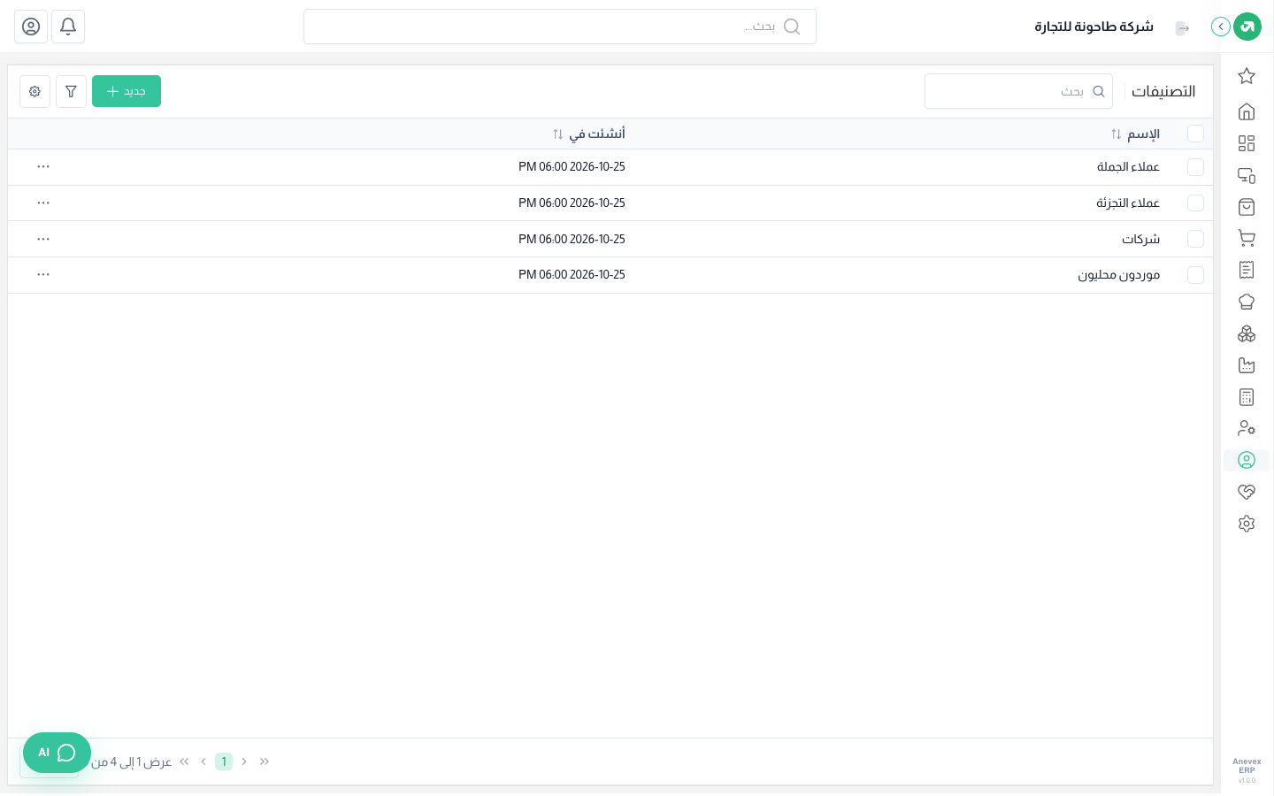Image resolution: width=1274 pixels, height=796 pixels.
Task: Open row actions menu for عملاء التجزئة
Action: 43,203
